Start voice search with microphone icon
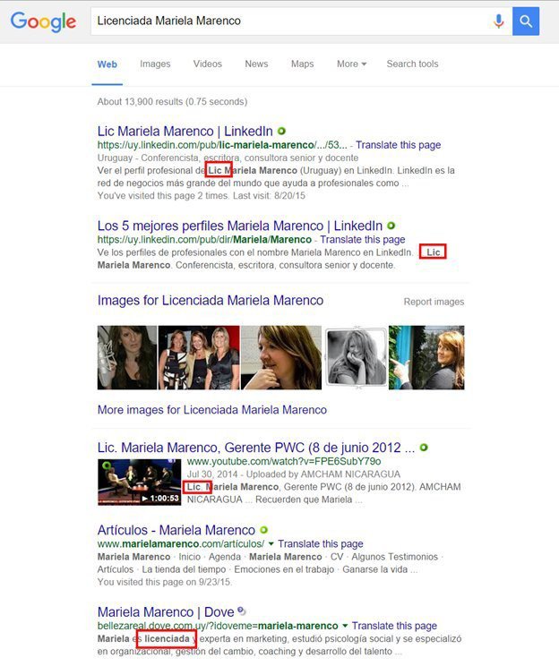Image resolution: width=559 pixels, height=666 pixels. point(499,21)
